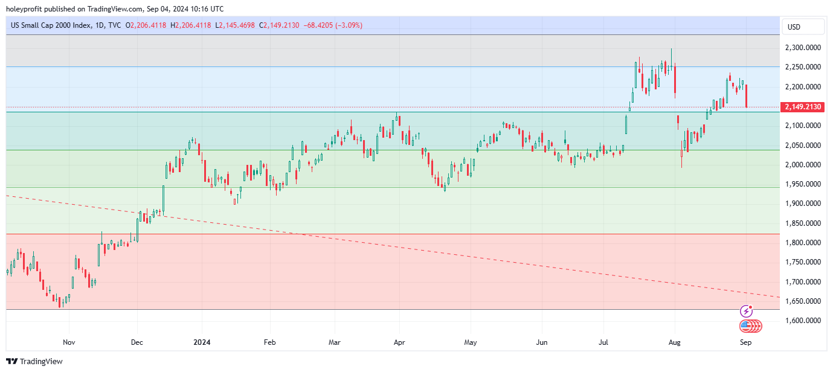Viewport: 833px width, 372px height.
Task: Click the 2,000.0000 price axis label
Action: pyautogui.click(x=804, y=165)
